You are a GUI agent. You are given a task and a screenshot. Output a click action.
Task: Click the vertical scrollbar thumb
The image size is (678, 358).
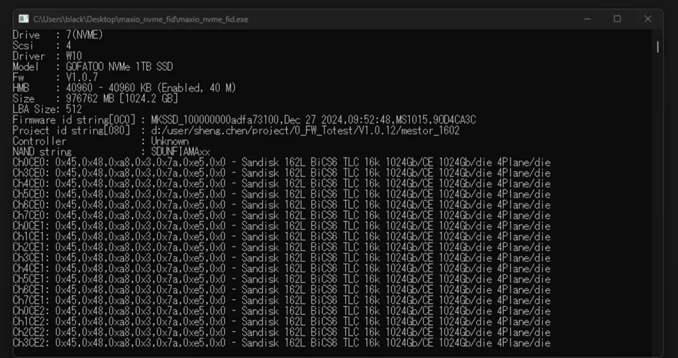(x=657, y=47)
